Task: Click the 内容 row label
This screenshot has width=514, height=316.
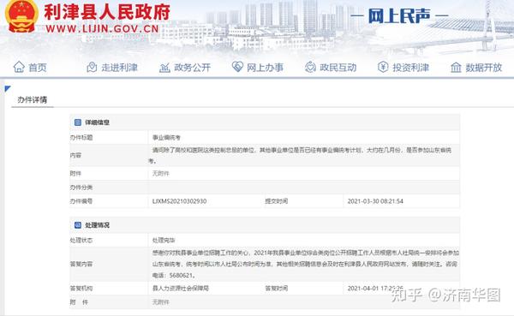Action: point(75,155)
